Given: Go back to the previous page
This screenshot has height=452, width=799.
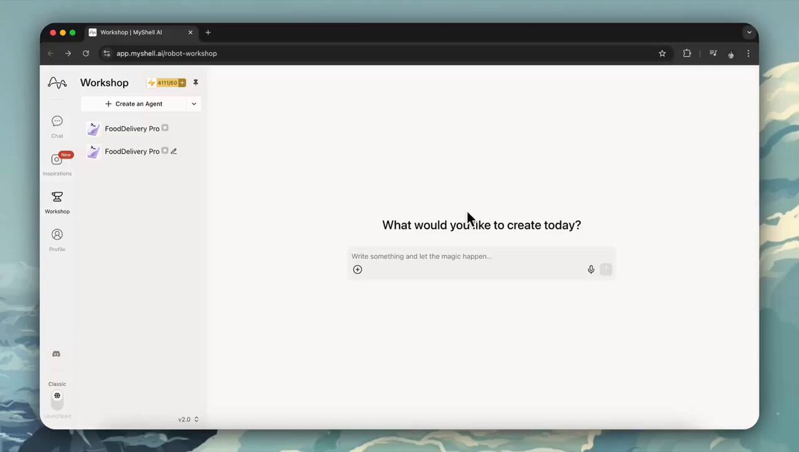Looking at the screenshot, I should tap(51, 53).
